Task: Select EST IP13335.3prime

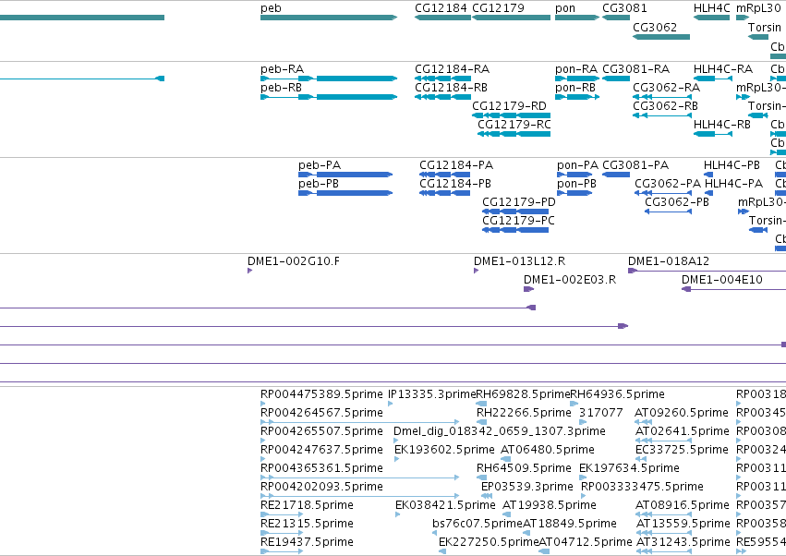Action: 391,403
